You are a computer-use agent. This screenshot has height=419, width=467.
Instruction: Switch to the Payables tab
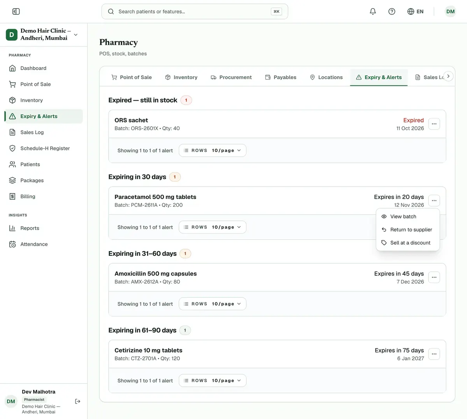(x=281, y=77)
